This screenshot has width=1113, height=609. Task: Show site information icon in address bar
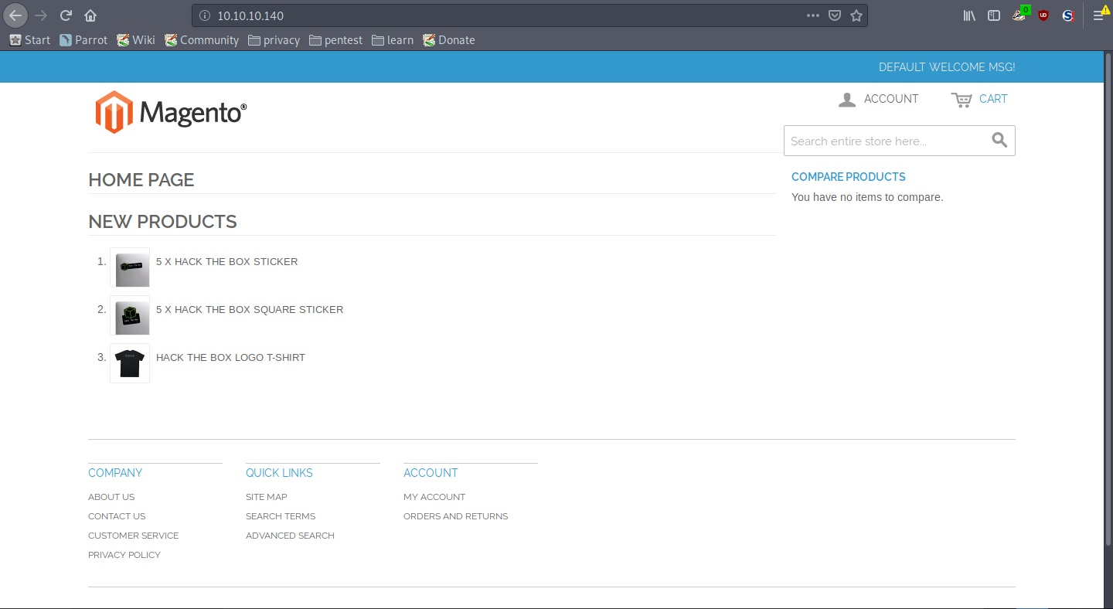click(205, 15)
